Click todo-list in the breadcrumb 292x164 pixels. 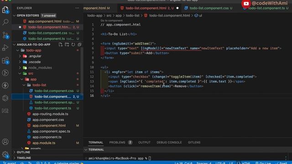132,15
